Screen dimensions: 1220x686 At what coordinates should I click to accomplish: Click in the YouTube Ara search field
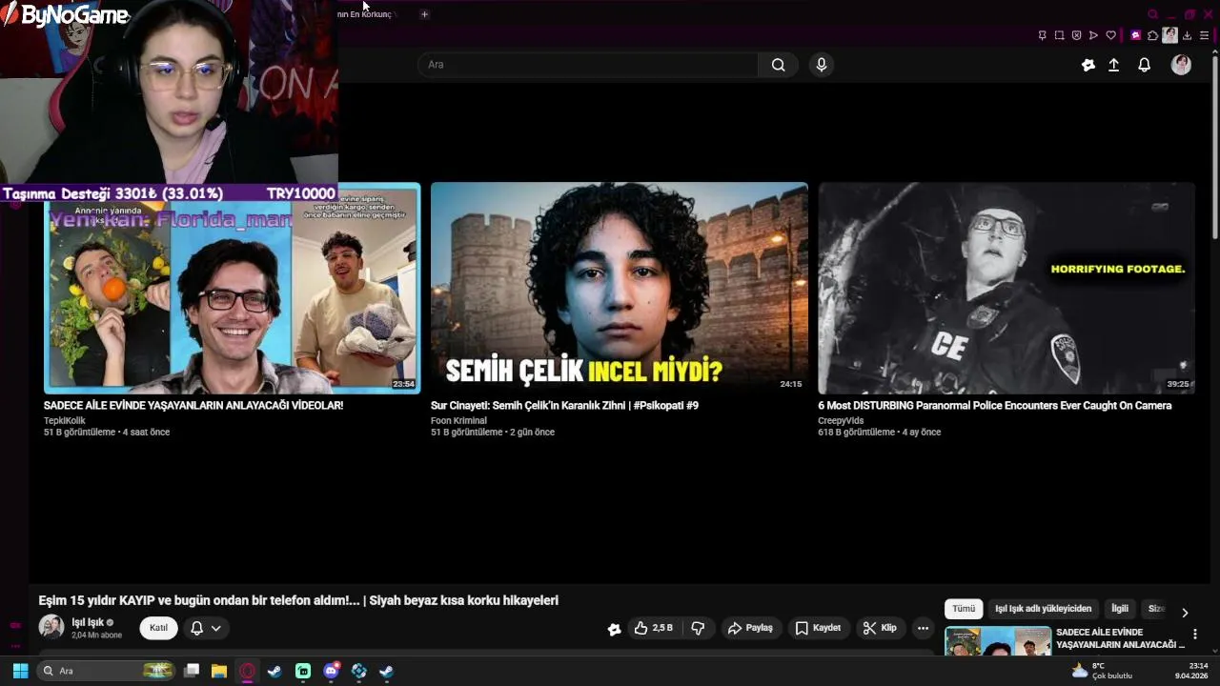pyautogui.click(x=588, y=65)
